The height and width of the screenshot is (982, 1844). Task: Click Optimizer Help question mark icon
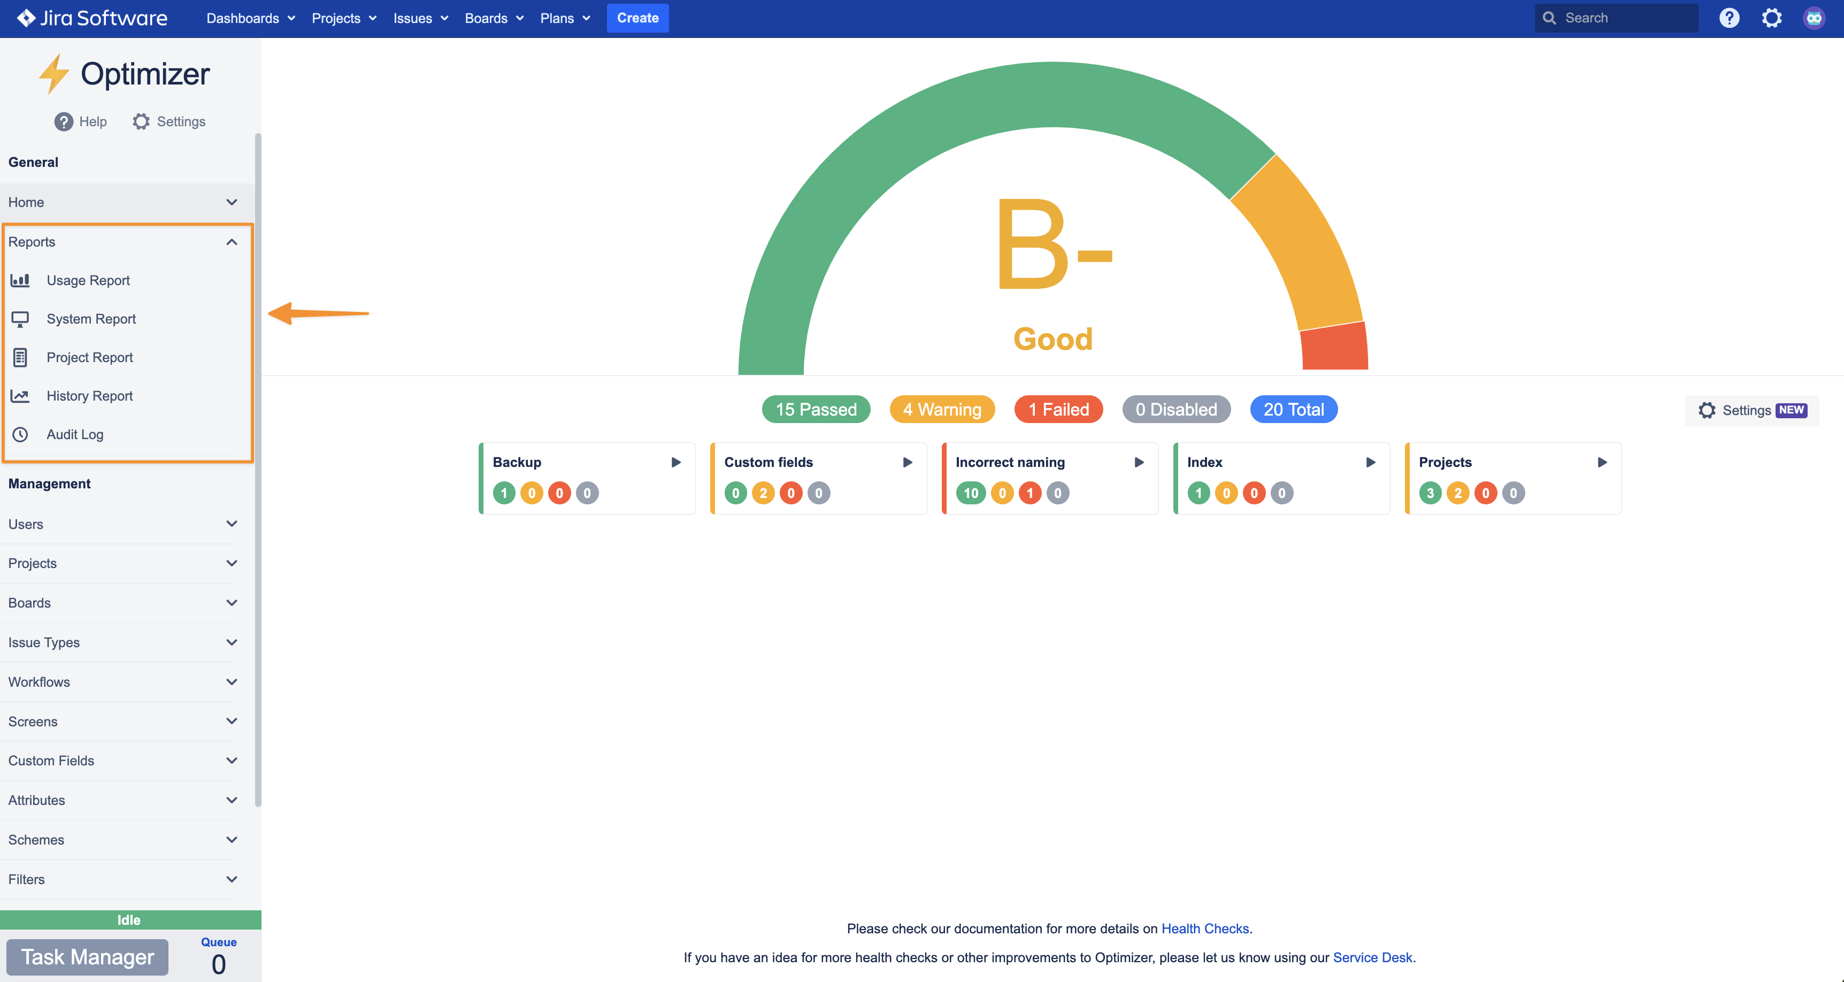click(x=64, y=121)
